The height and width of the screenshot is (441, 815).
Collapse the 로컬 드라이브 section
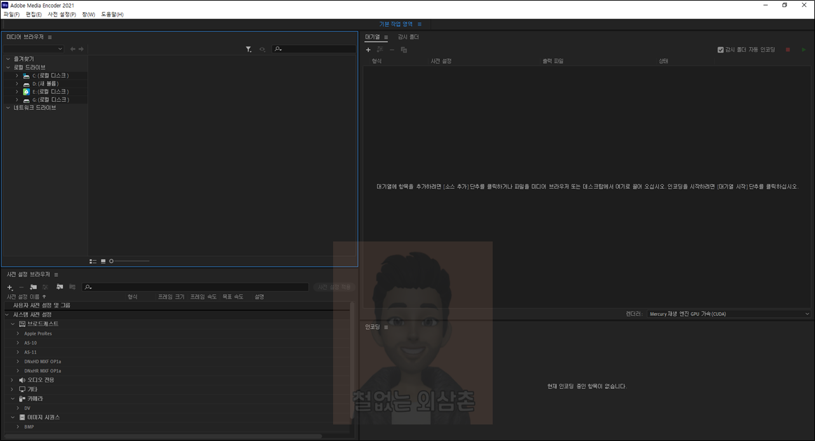(x=8, y=67)
